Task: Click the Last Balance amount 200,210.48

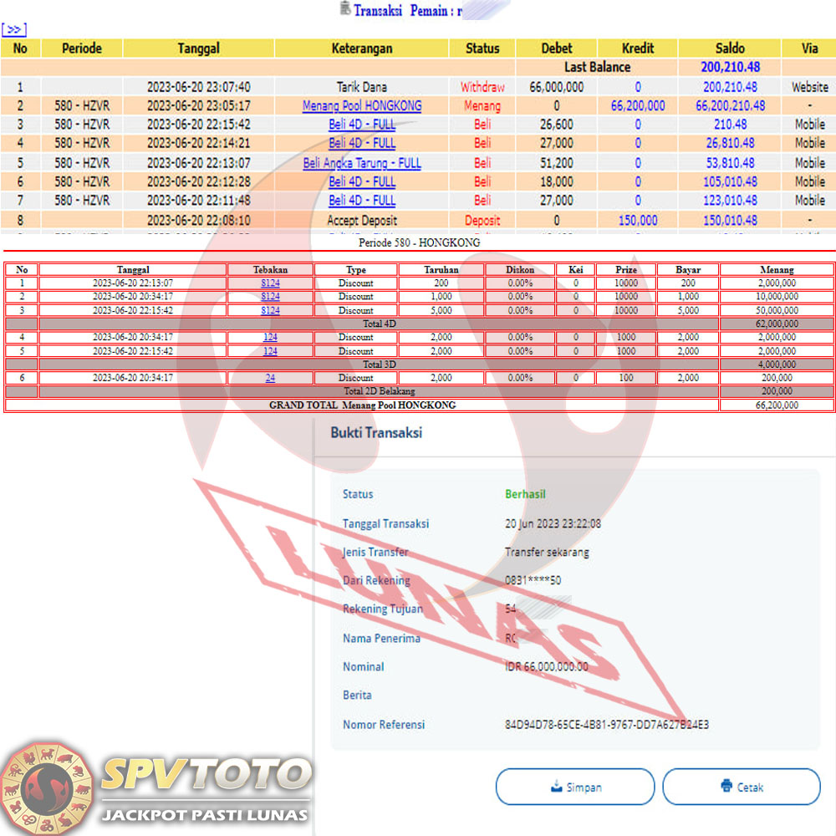Action: (730, 67)
